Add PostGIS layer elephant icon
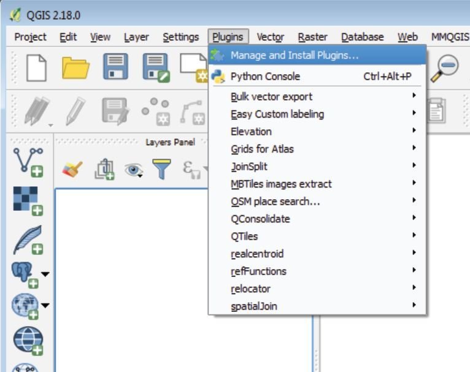This screenshot has width=470, height=372. (25, 275)
